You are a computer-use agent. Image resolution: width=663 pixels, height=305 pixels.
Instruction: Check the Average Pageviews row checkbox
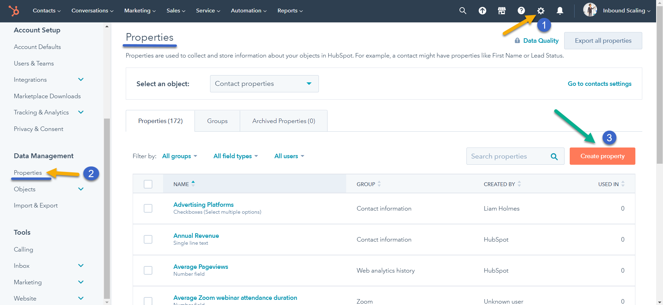tap(148, 270)
